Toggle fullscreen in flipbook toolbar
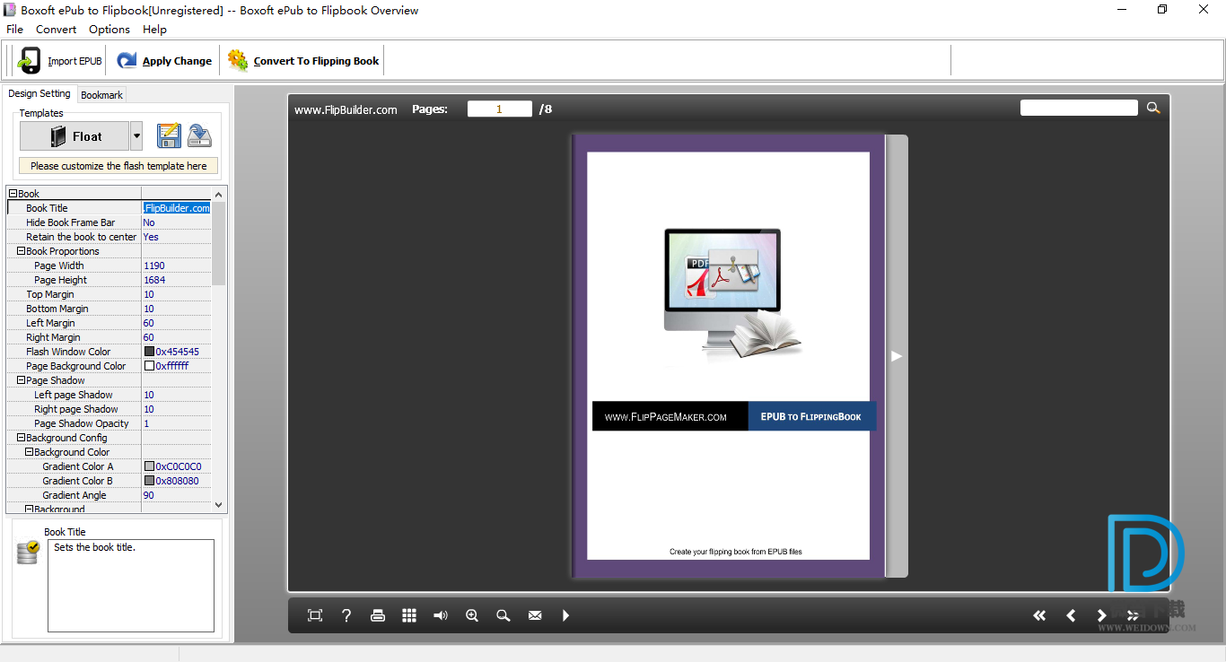 [315, 615]
